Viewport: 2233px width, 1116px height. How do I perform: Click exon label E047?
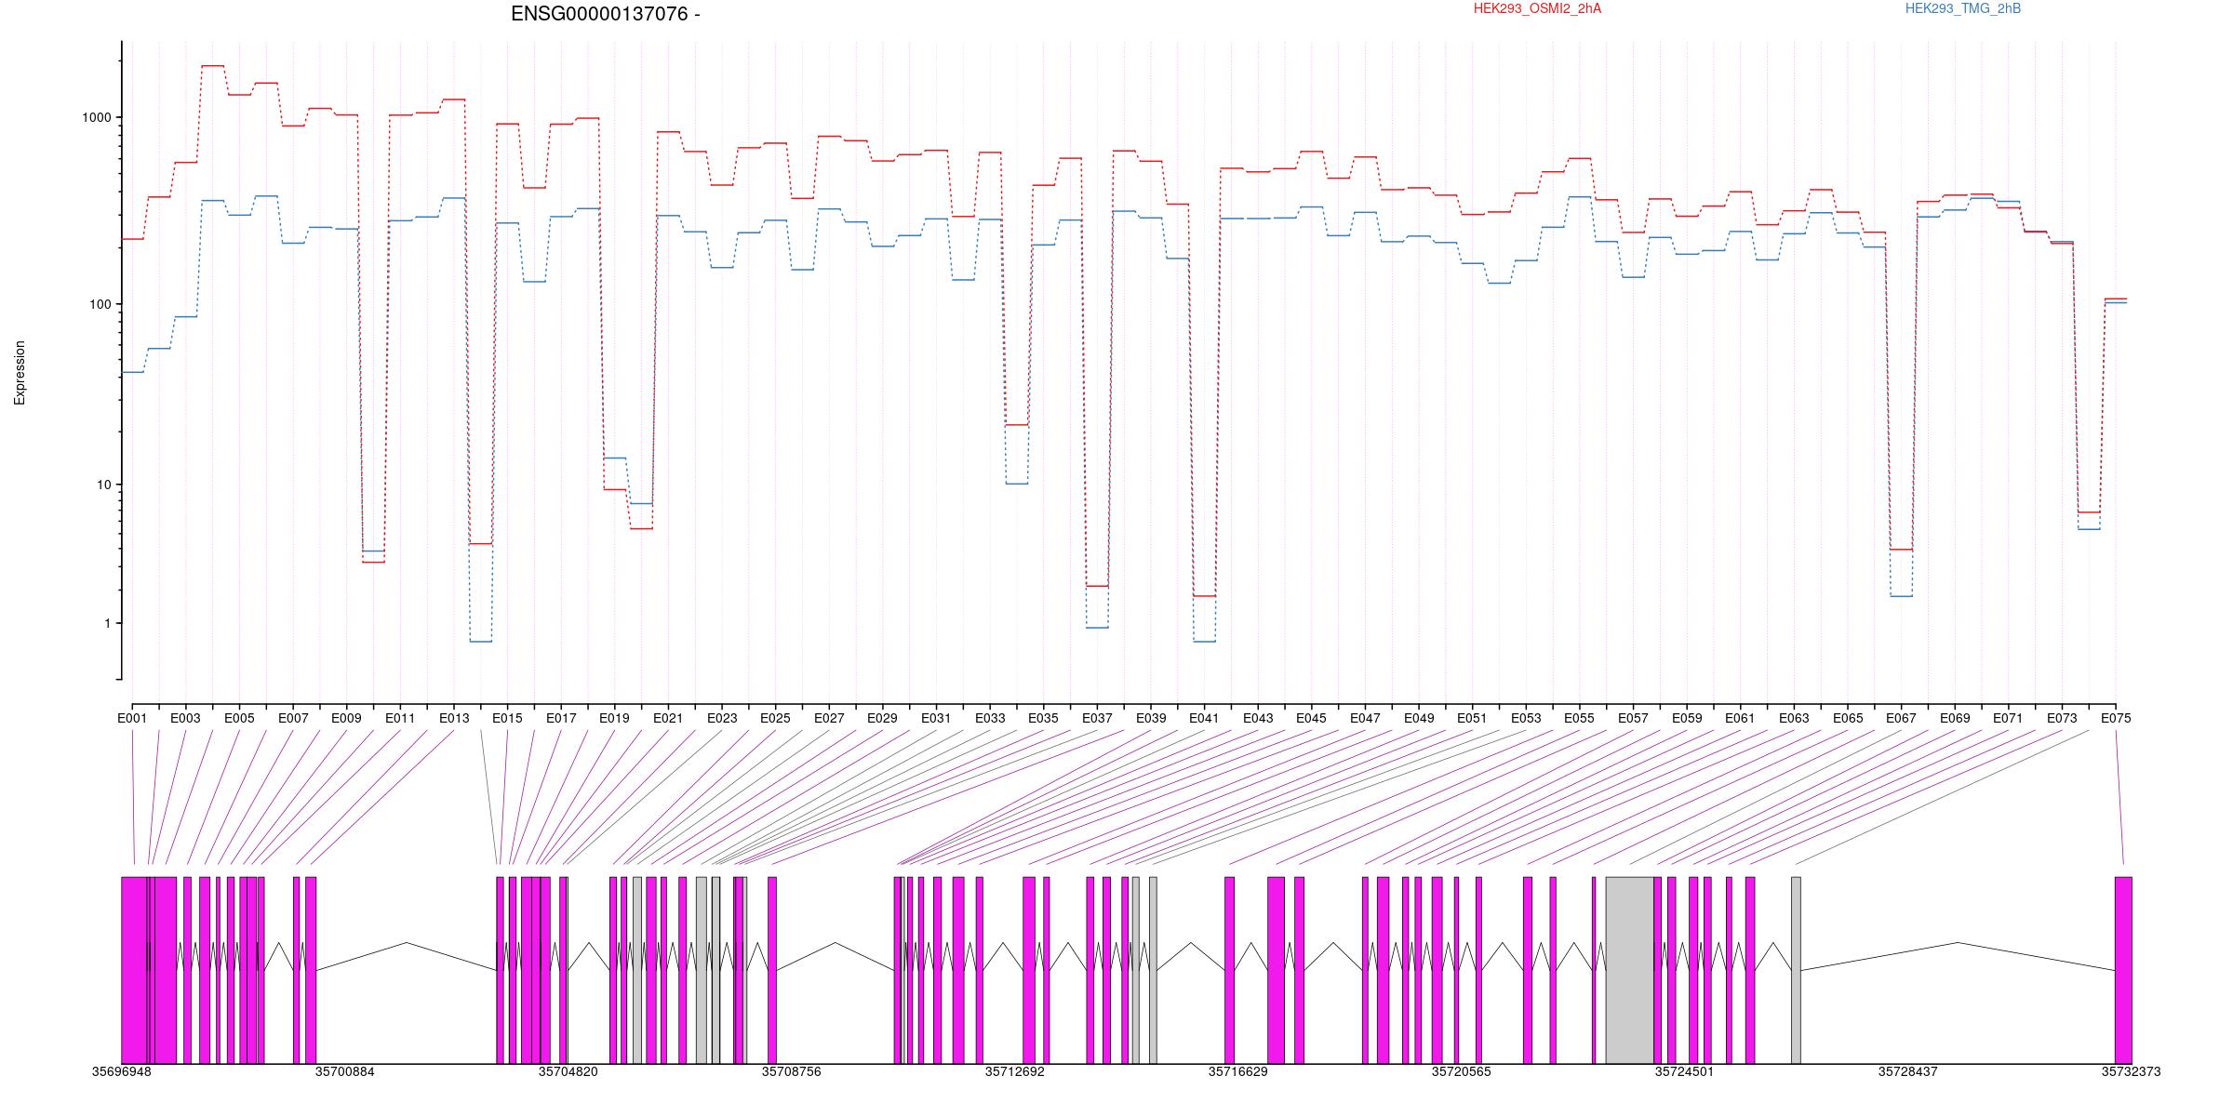click(x=1365, y=718)
